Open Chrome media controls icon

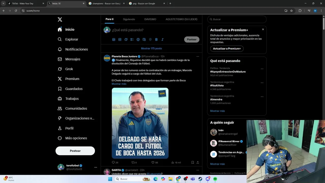(309, 11)
